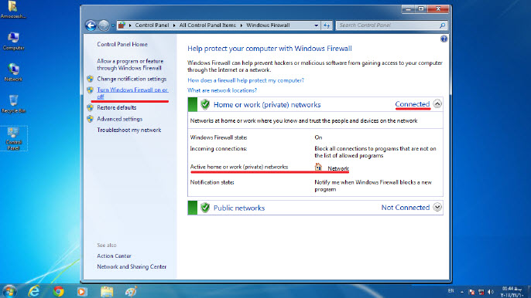Open Paint from taskbar

[x=131, y=291]
